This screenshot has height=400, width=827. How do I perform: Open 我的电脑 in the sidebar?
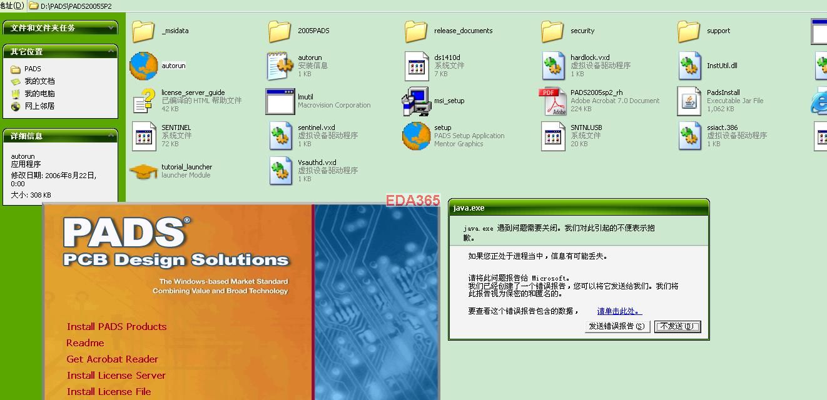pos(39,94)
